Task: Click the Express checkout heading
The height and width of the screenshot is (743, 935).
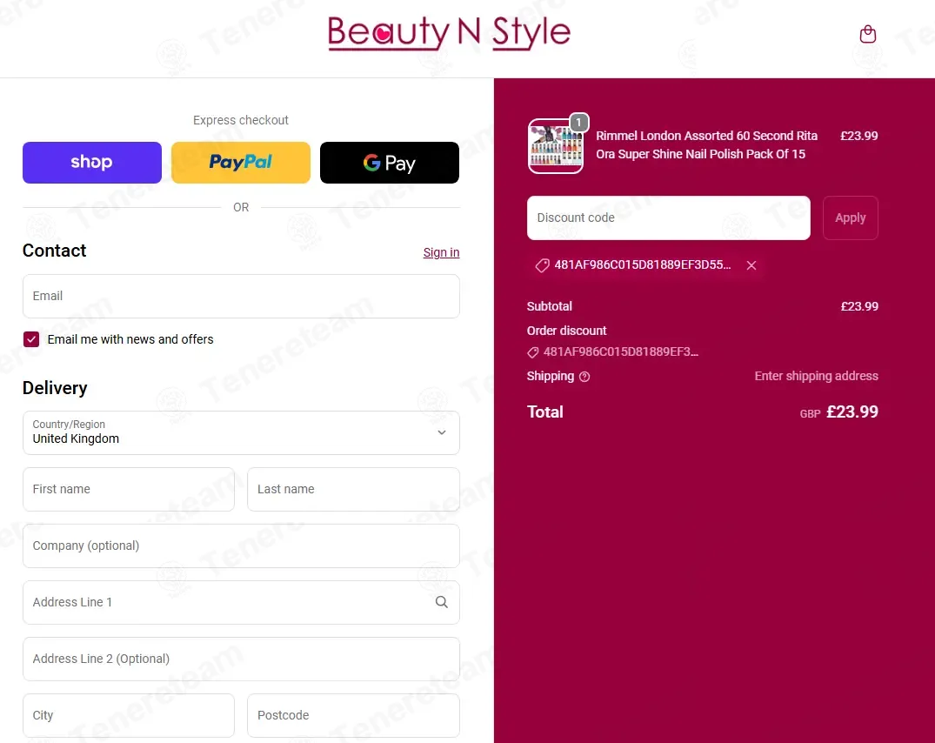Action: pos(241,120)
